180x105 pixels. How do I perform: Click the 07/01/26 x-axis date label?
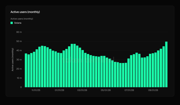(129, 90)
